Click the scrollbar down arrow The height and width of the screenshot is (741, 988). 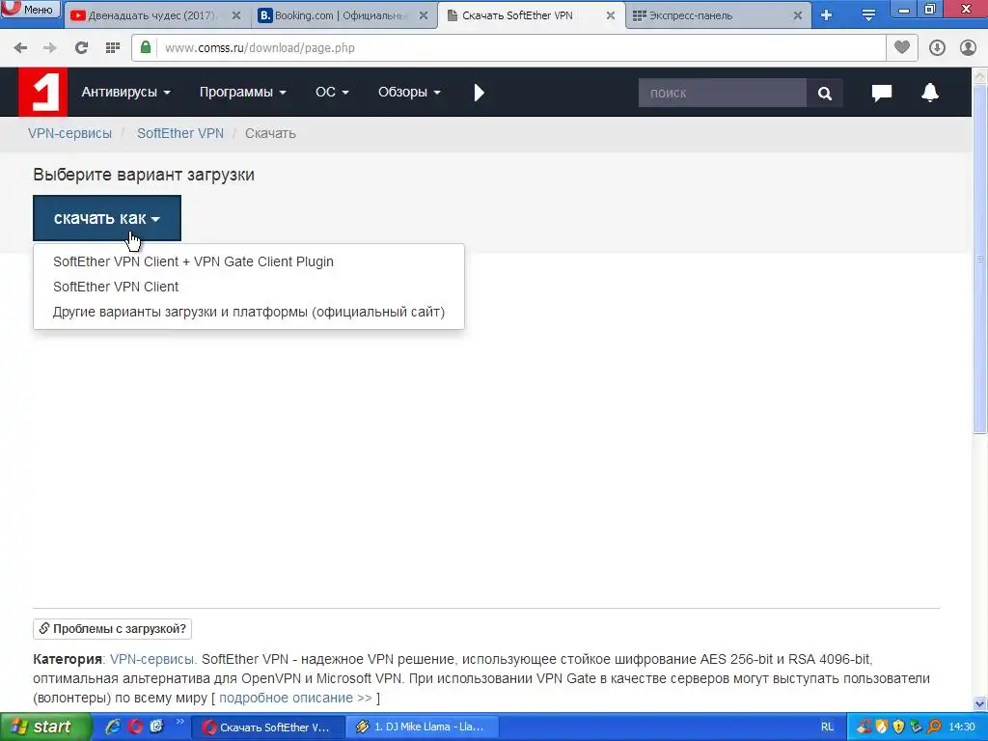(x=980, y=703)
